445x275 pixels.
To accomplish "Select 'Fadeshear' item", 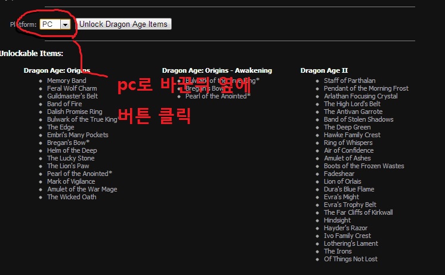I will pos(339,174).
